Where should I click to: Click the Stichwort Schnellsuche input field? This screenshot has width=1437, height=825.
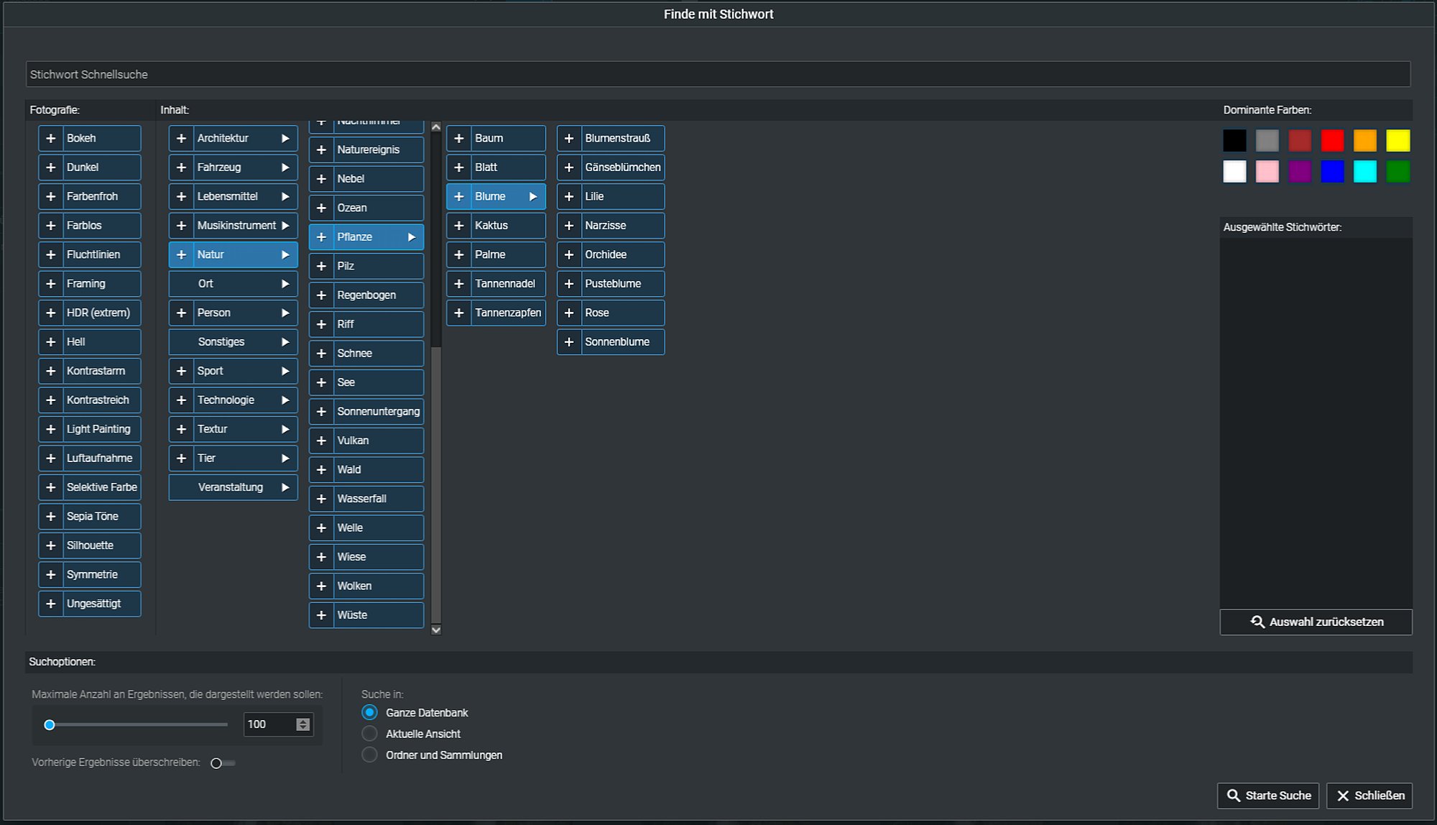(x=718, y=74)
